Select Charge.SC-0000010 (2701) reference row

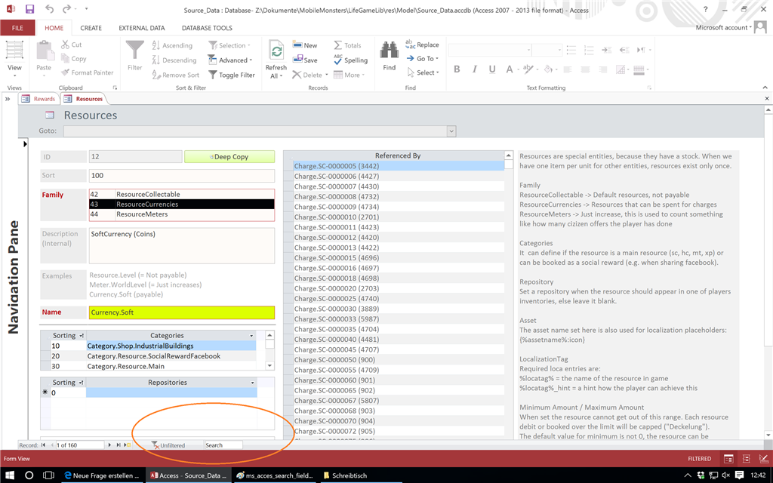399,217
